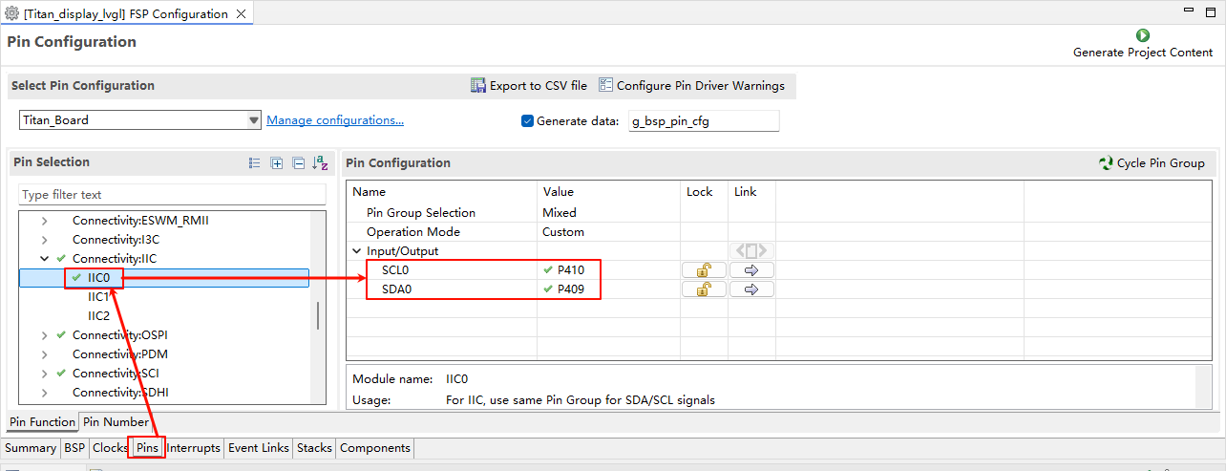Expand the Connectivity:OSPI tree node

pyautogui.click(x=44, y=335)
